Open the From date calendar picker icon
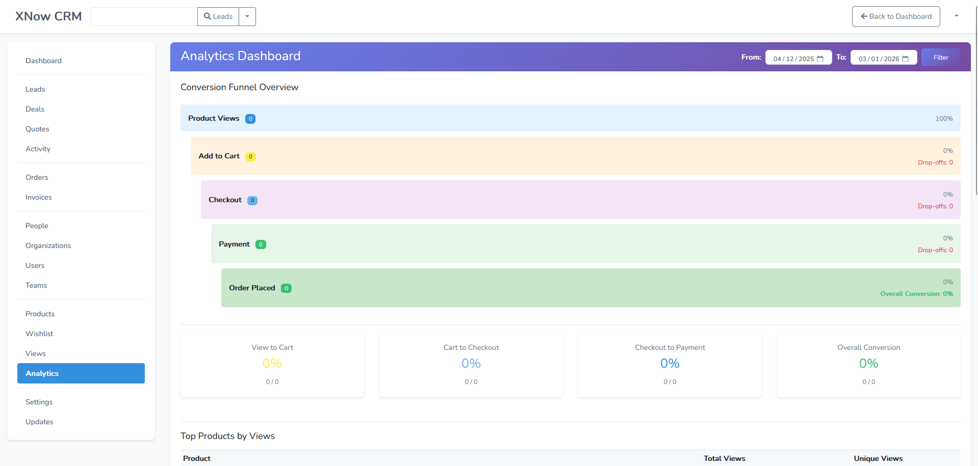 (x=820, y=59)
